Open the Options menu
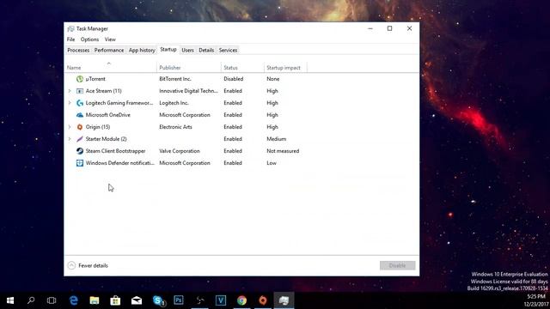The height and width of the screenshot is (309, 550). [89, 39]
